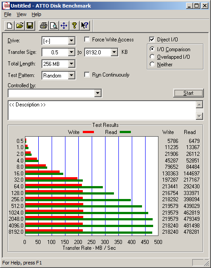The width and height of the screenshot is (211, 268).
Task: Click the 'For Help, press F1' status text
Action: click(x=22, y=263)
